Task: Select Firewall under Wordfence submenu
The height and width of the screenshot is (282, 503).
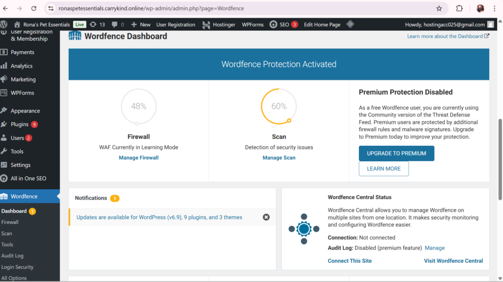Action: pyautogui.click(x=10, y=222)
